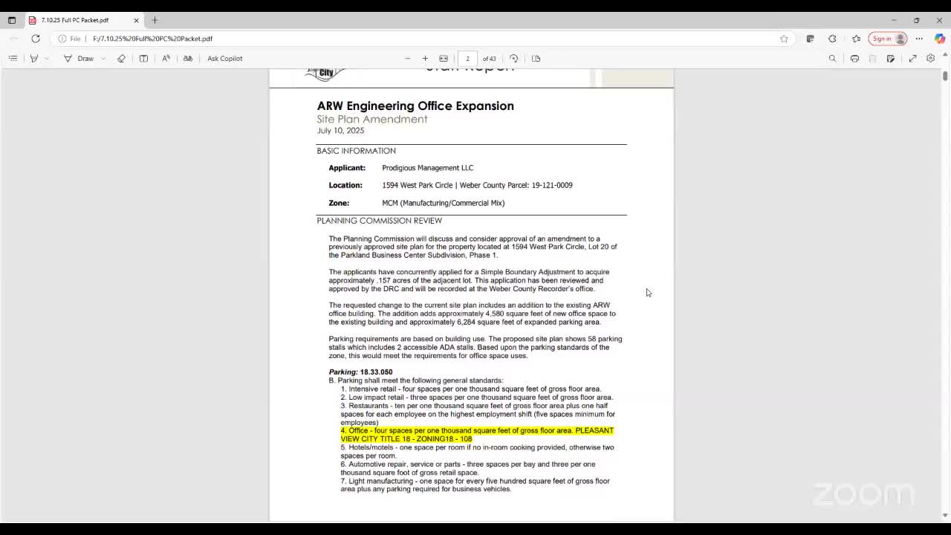
Task: Click the Light manufacturing parking line
Action: [475, 485]
